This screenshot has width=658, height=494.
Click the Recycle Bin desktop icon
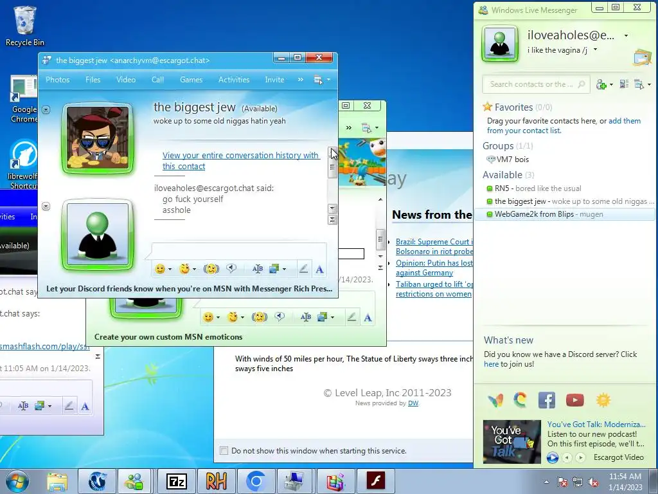coord(25,26)
